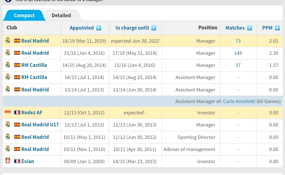
Task: Click the Spain flag beside Real Madrid U17
Action: coord(17,124)
